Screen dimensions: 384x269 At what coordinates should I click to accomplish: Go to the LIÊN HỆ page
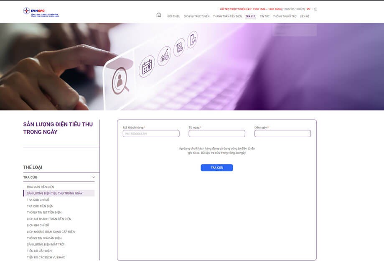305,16
